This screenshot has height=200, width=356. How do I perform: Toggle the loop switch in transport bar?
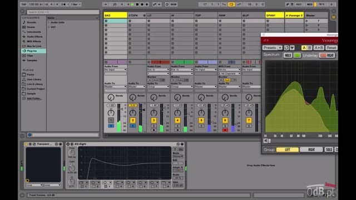tap(231, 4)
